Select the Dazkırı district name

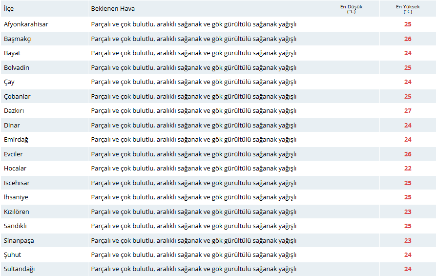(14, 111)
